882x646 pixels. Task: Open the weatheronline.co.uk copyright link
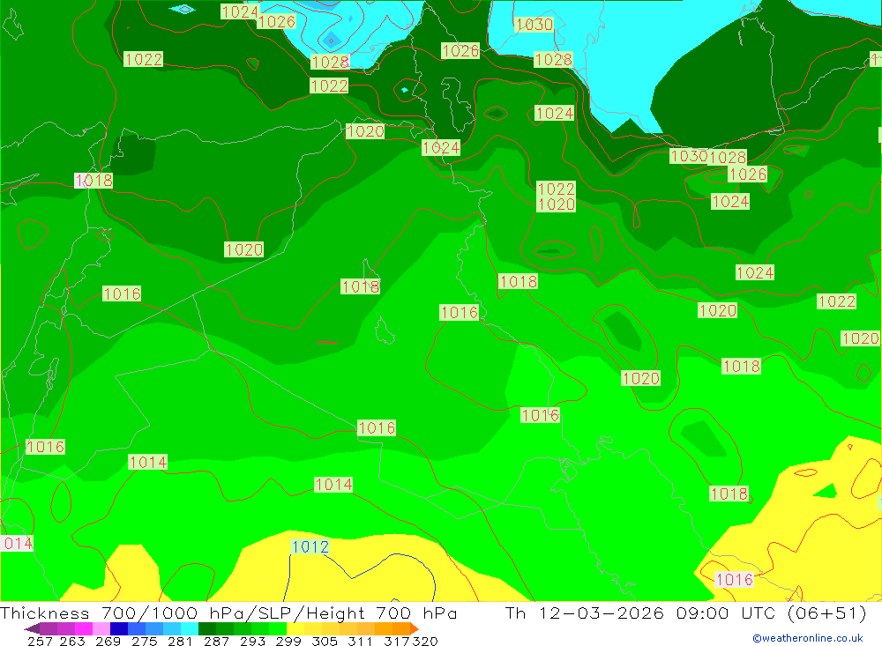pyautogui.click(x=807, y=638)
